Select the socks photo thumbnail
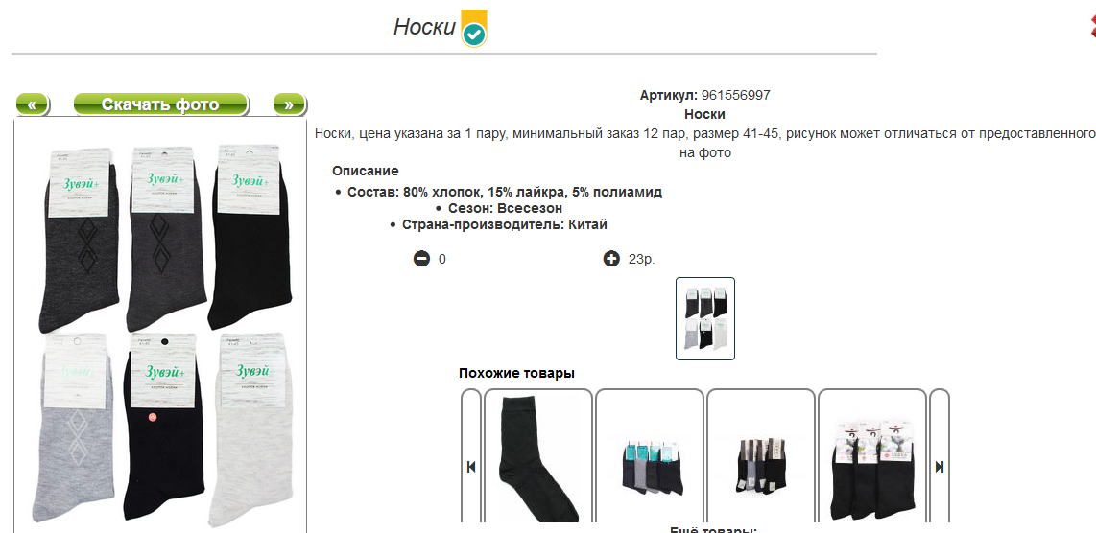Image resolution: width=1096 pixels, height=533 pixels. point(705,318)
